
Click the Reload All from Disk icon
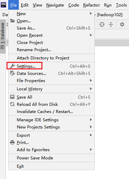pos(12,104)
